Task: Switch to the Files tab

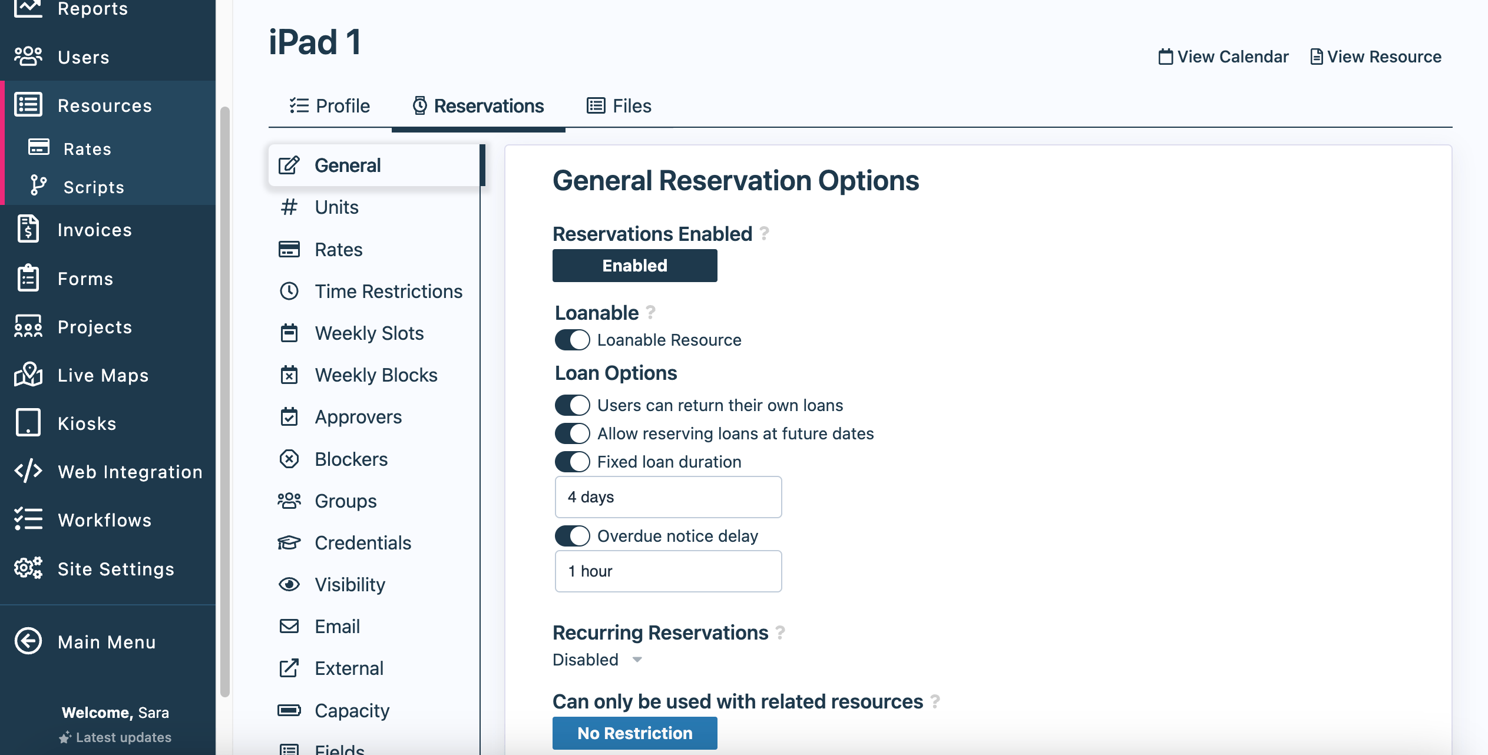Action: coord(619,106)
